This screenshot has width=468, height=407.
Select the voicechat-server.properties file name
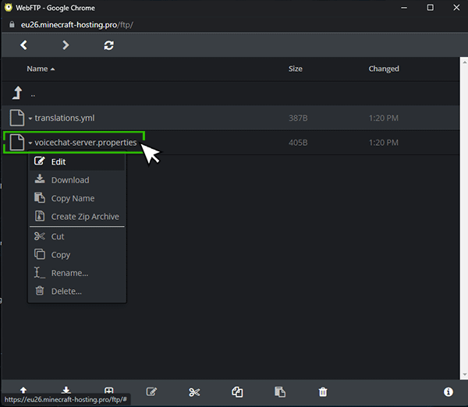tap(86, 143)
